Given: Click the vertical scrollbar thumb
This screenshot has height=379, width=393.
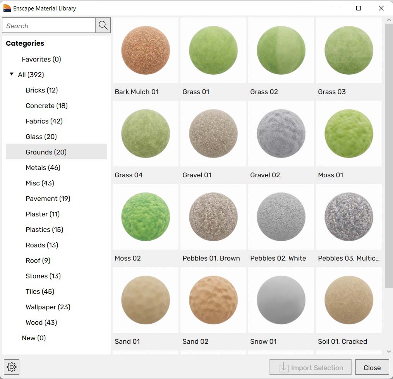Looking at the screenshot, I should 389,156.
